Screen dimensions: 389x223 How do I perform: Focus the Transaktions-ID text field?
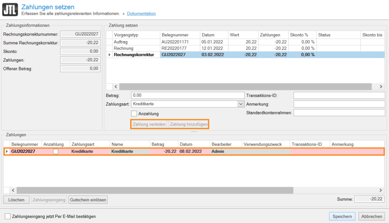coord(339,95)
